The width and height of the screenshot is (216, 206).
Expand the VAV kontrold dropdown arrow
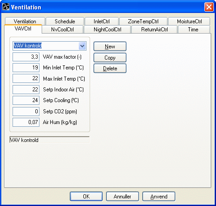(82, 46)
